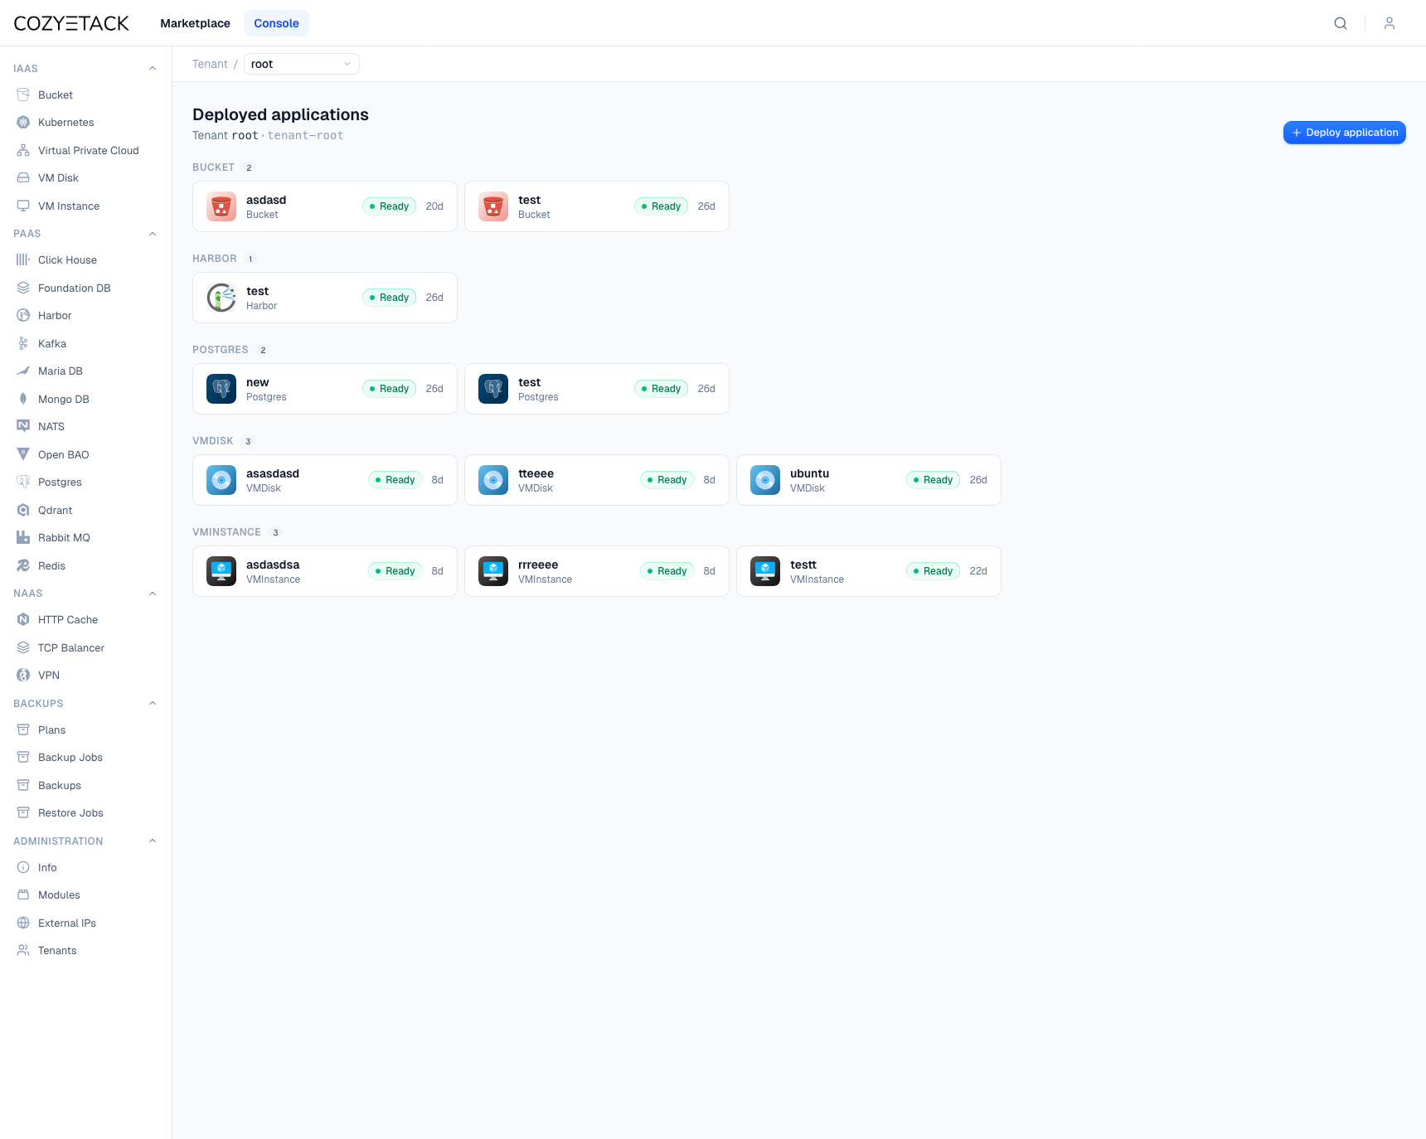
Task: Click the Qdrant hexagon icon
Action: [x=23, y=511]
